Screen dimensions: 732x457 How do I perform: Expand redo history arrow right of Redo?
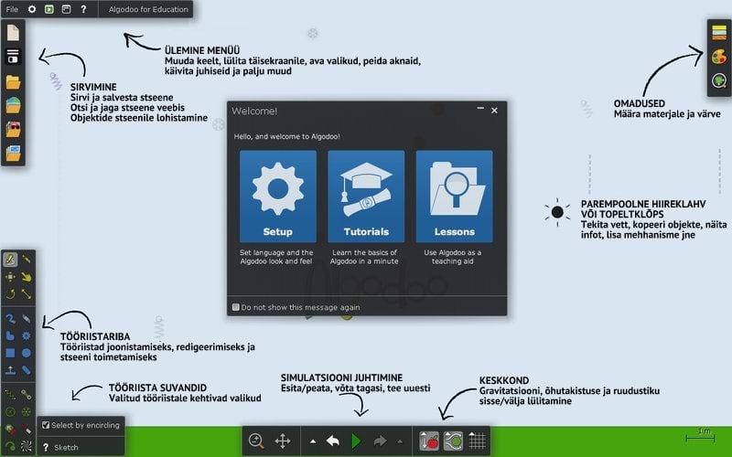click(399, 441)
